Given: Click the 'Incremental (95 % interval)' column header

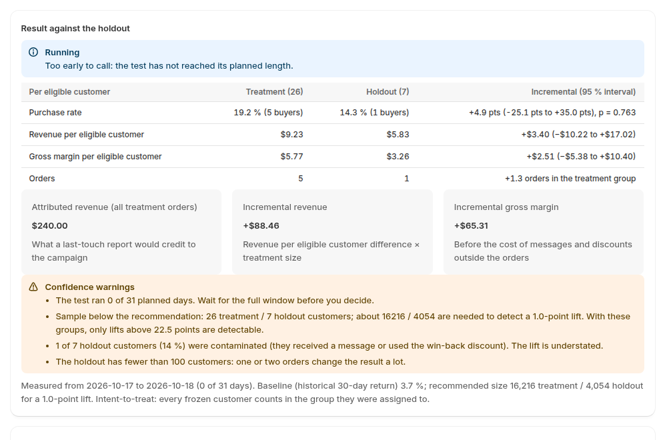Looking at the screenshot, I should click(583, 92).
